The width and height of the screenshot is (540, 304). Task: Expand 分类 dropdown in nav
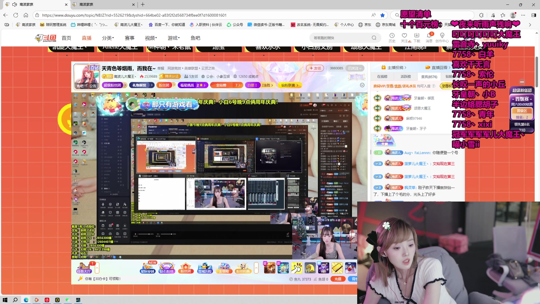pos(108,38)
